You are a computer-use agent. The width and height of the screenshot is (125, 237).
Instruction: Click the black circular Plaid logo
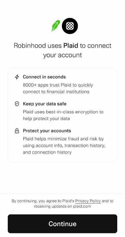(70, 26)
